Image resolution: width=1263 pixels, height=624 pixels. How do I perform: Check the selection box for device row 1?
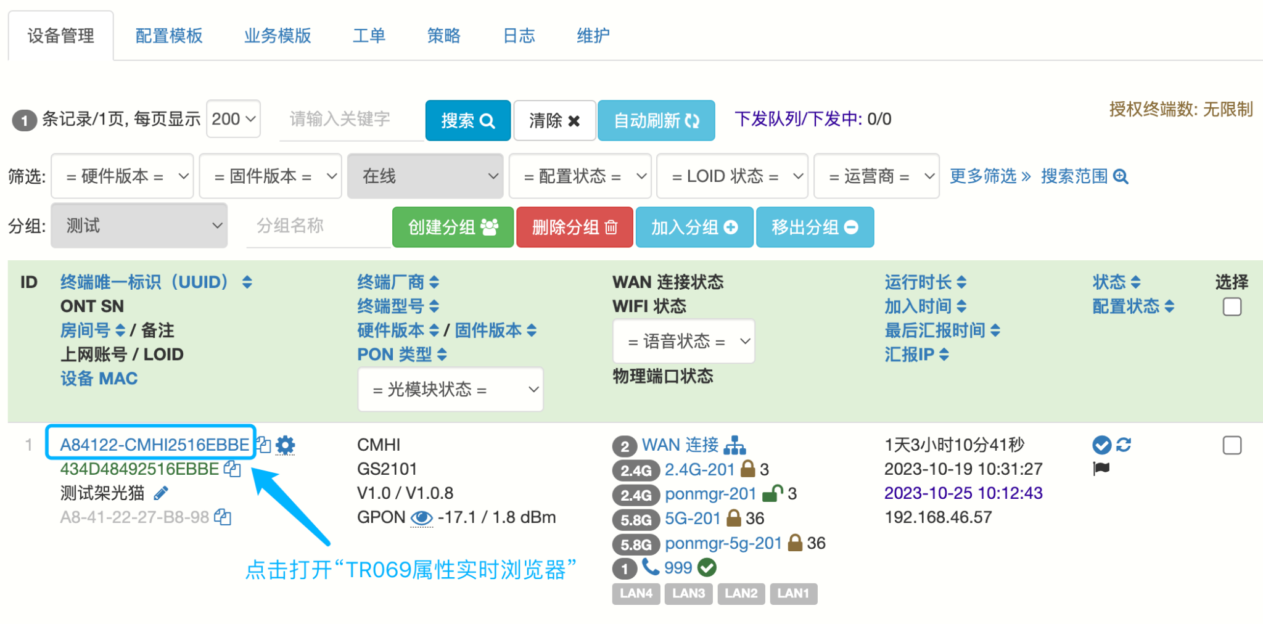(x=1232, y=445)
